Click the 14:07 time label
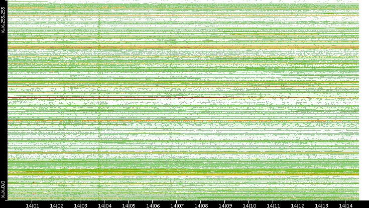This screenshot has width=369, height=208. pos(177,205)
